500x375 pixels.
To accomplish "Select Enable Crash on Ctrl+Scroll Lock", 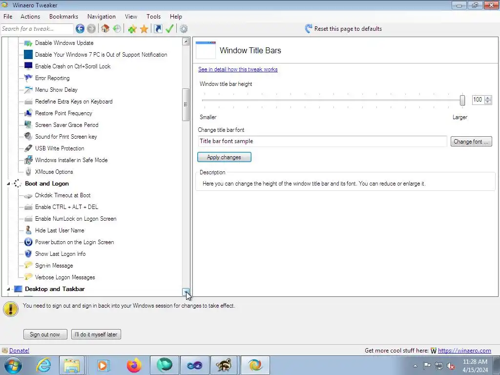I will click(x=73, y=66).
